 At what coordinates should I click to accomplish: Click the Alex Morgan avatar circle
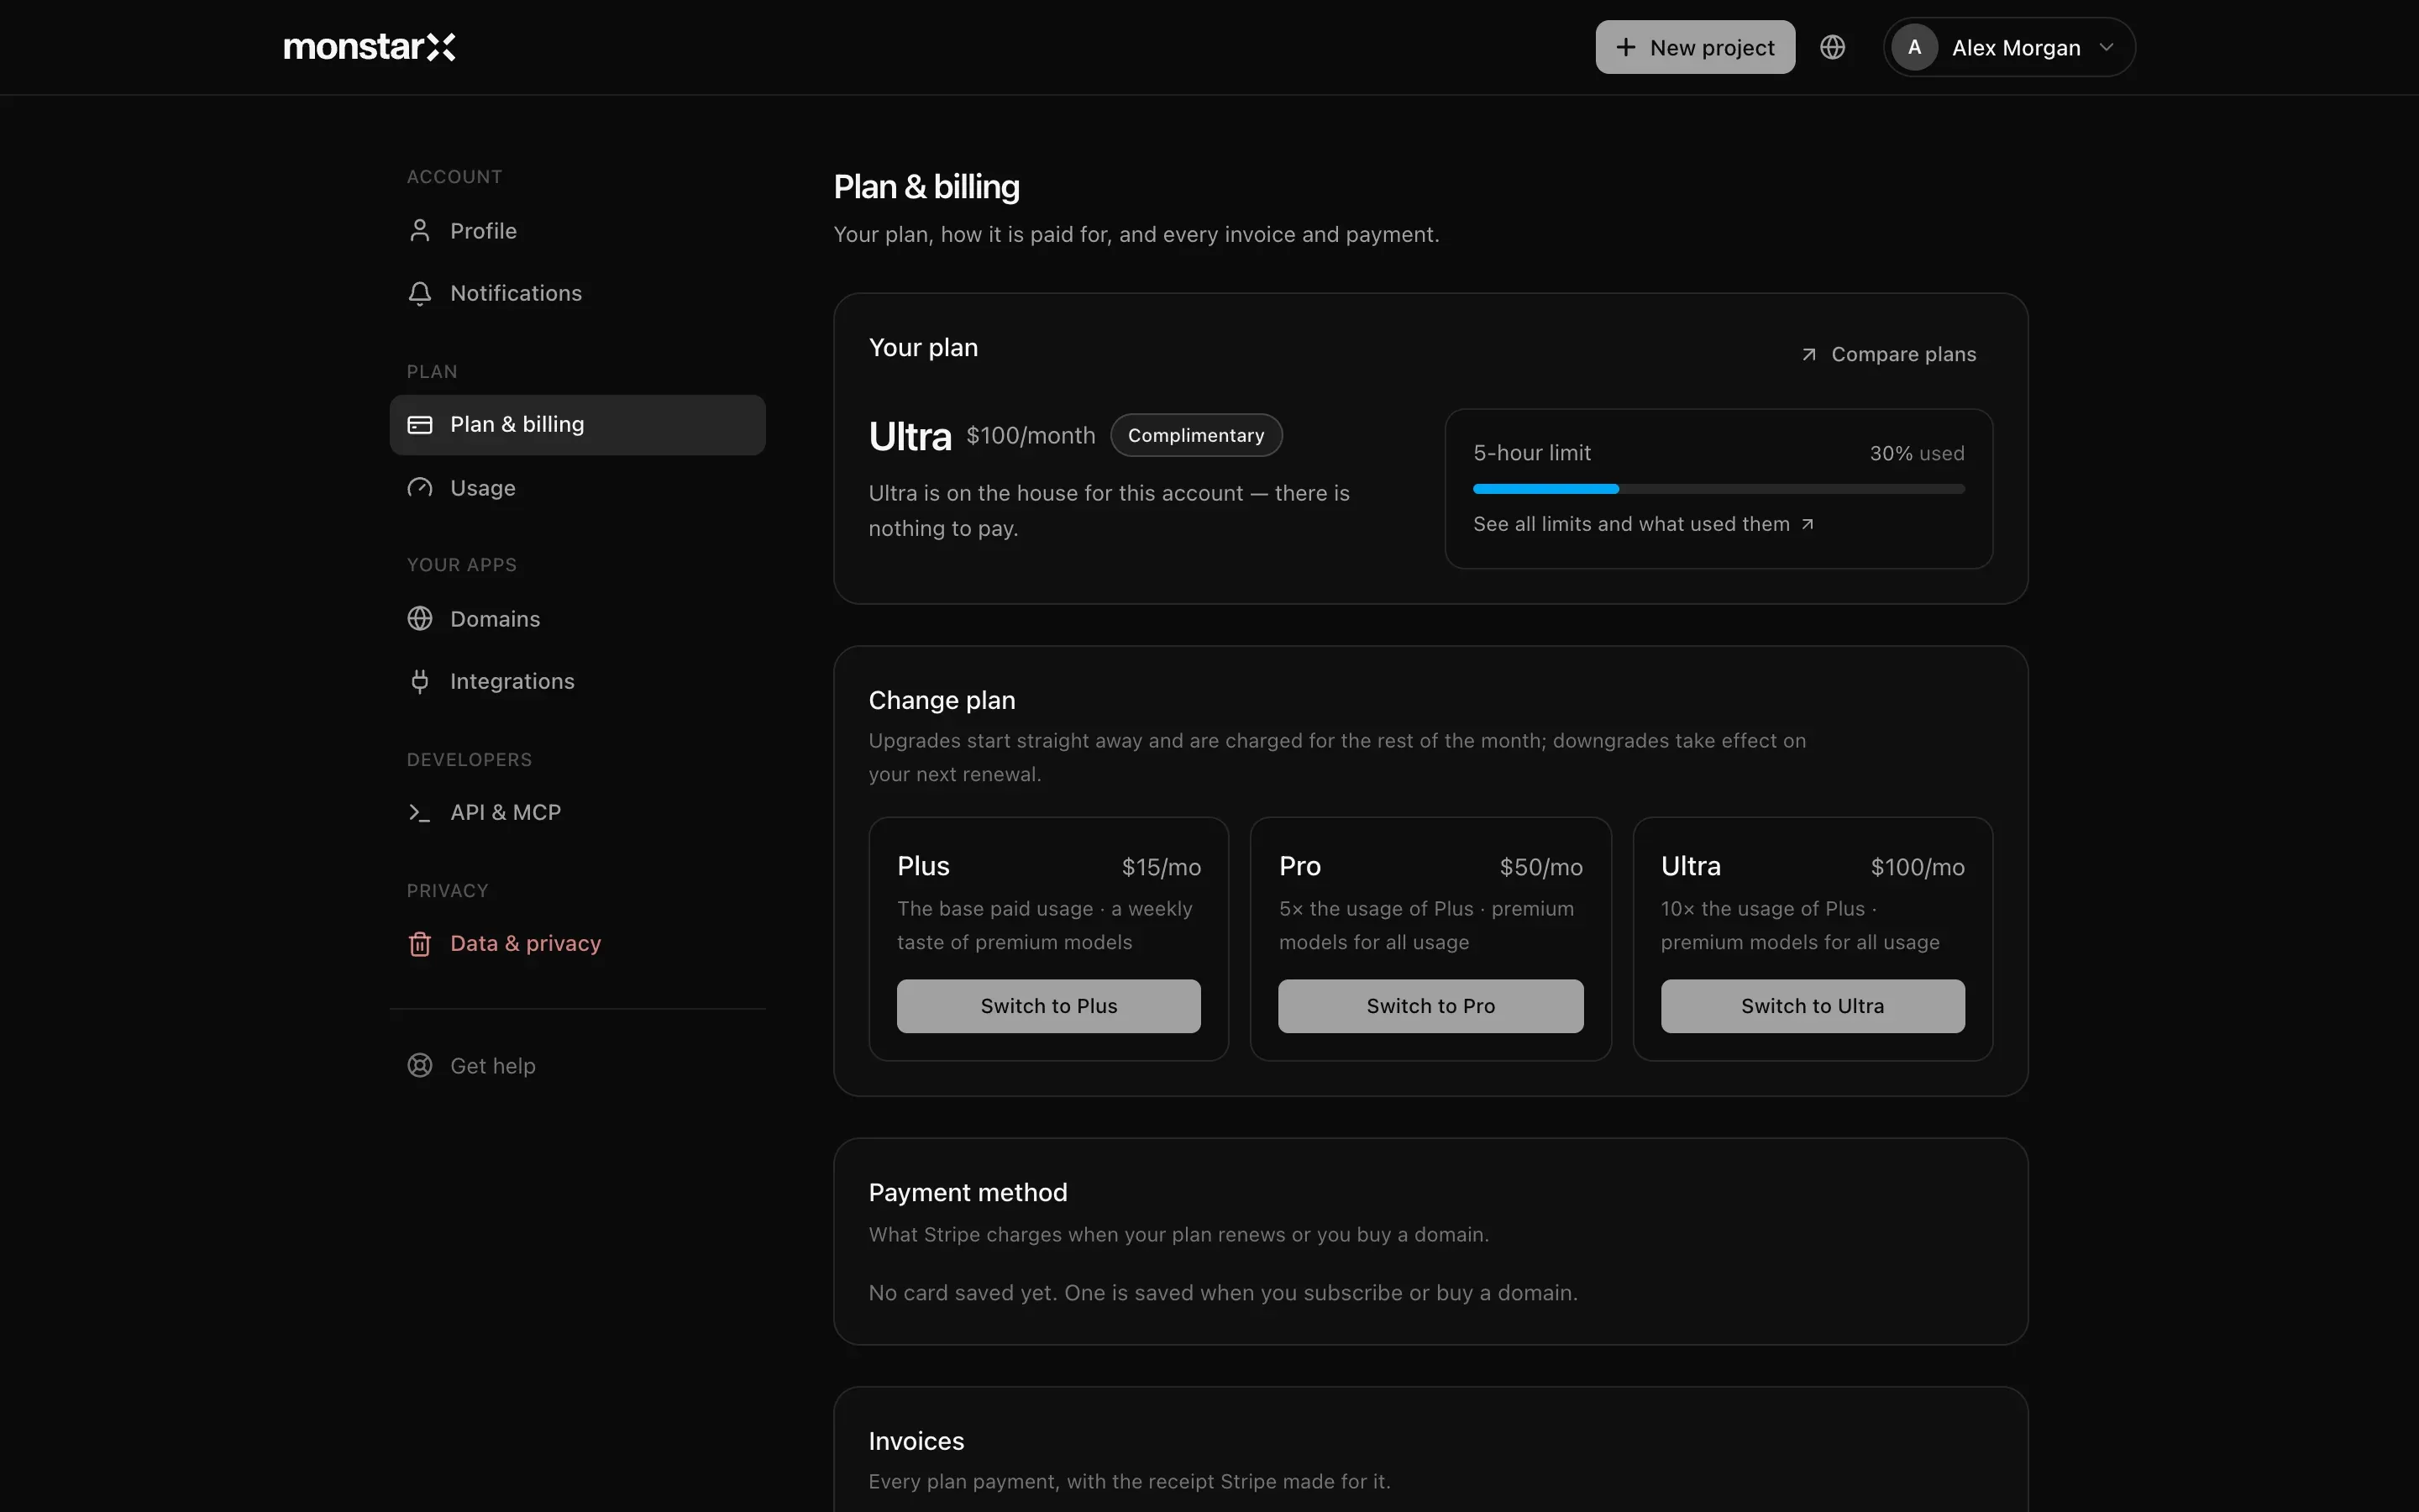pyautogui.click(x=1914, y=47)
